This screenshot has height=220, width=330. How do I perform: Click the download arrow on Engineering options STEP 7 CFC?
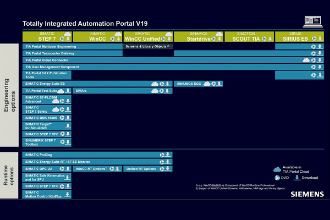point(68,134)
